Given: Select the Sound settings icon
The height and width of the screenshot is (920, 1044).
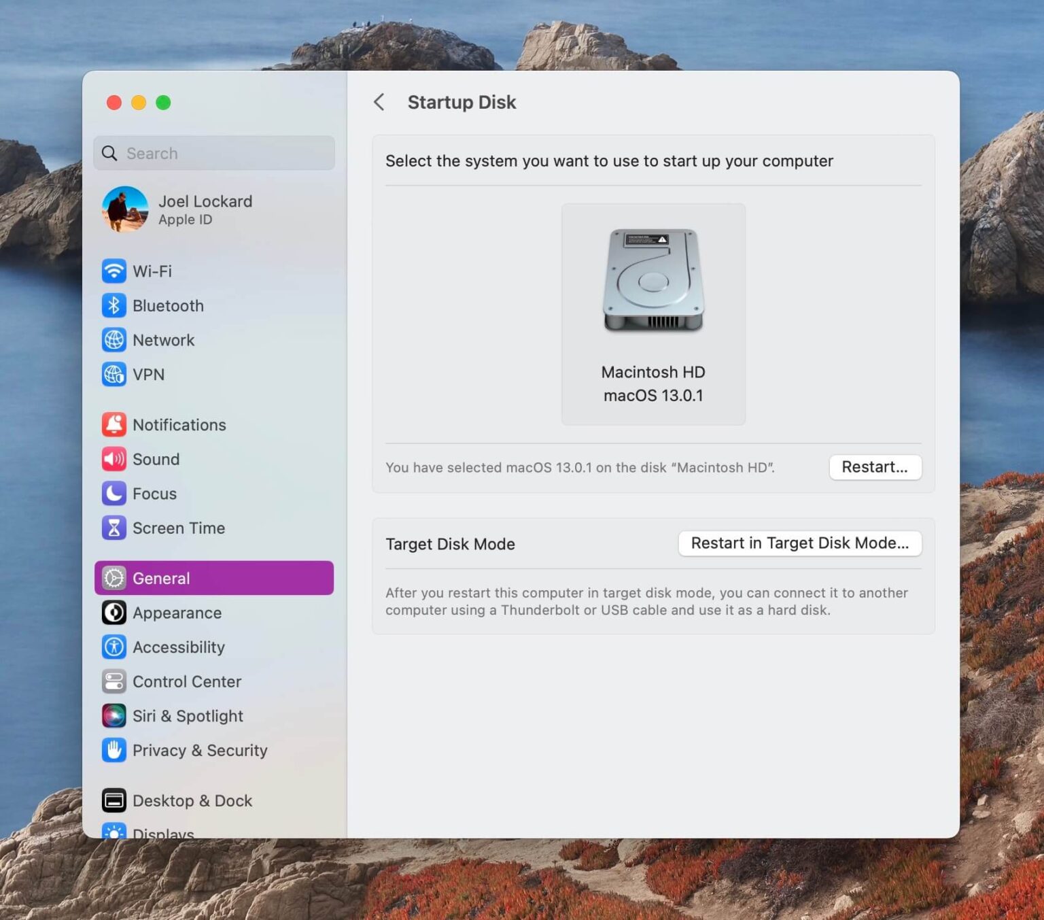Looking at the screenshot, I should point(156,459).
